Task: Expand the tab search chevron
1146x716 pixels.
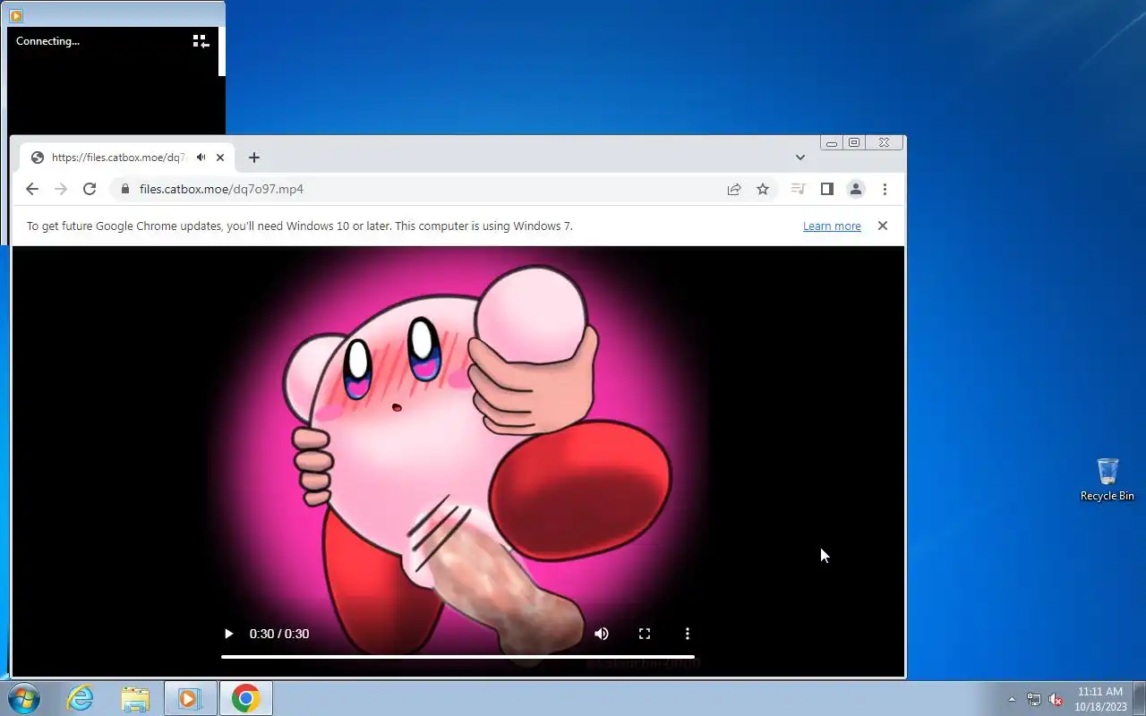Action: [800, 158]
